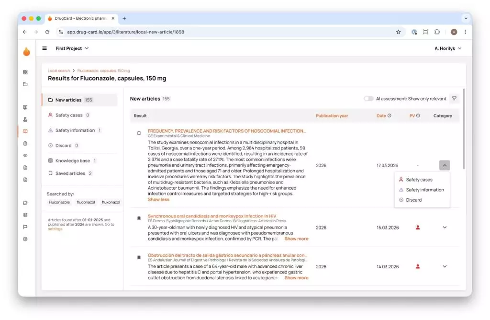
Task: Collapse category dropdown for nosocomial article
Action: click(x=445, y=165)
